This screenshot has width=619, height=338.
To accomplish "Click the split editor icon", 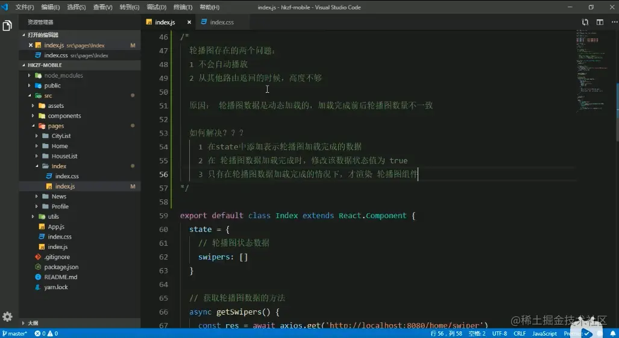I will coord(600,22).
